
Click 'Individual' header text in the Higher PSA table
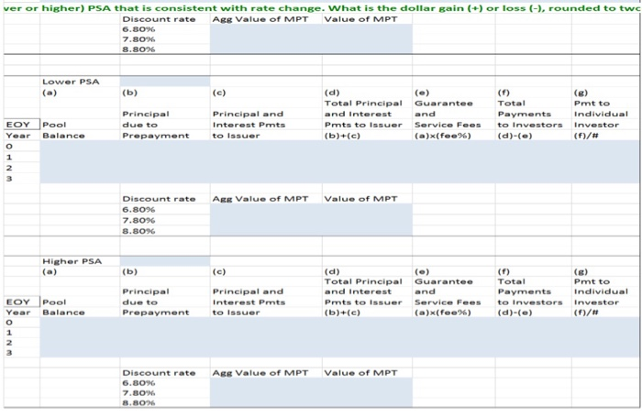coord(601,291)
